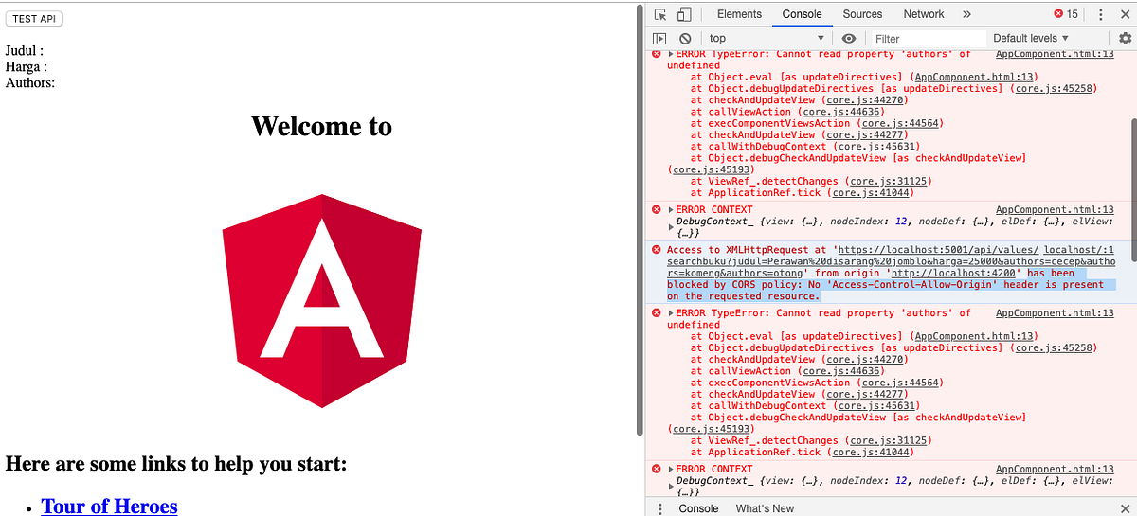Click the page's vertical scrollbar
The height and width of the screenshot is (516, 1137).
[x=641, y=218]
